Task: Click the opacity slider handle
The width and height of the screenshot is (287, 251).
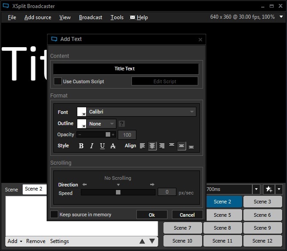Action: pos(108,134)
